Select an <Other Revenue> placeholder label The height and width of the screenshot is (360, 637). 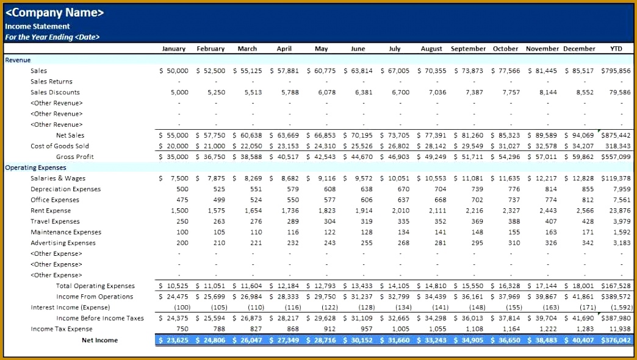[56, 103]
